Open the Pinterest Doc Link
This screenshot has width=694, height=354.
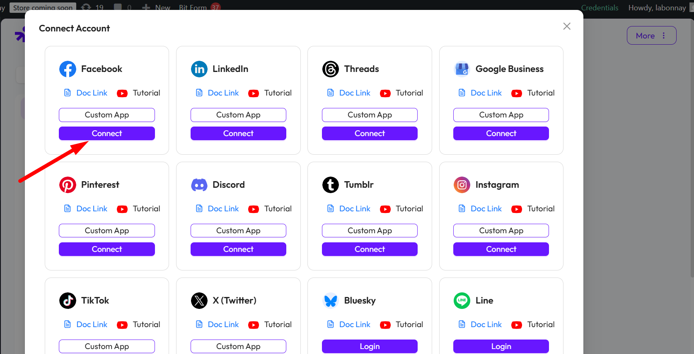pos(92,208)
